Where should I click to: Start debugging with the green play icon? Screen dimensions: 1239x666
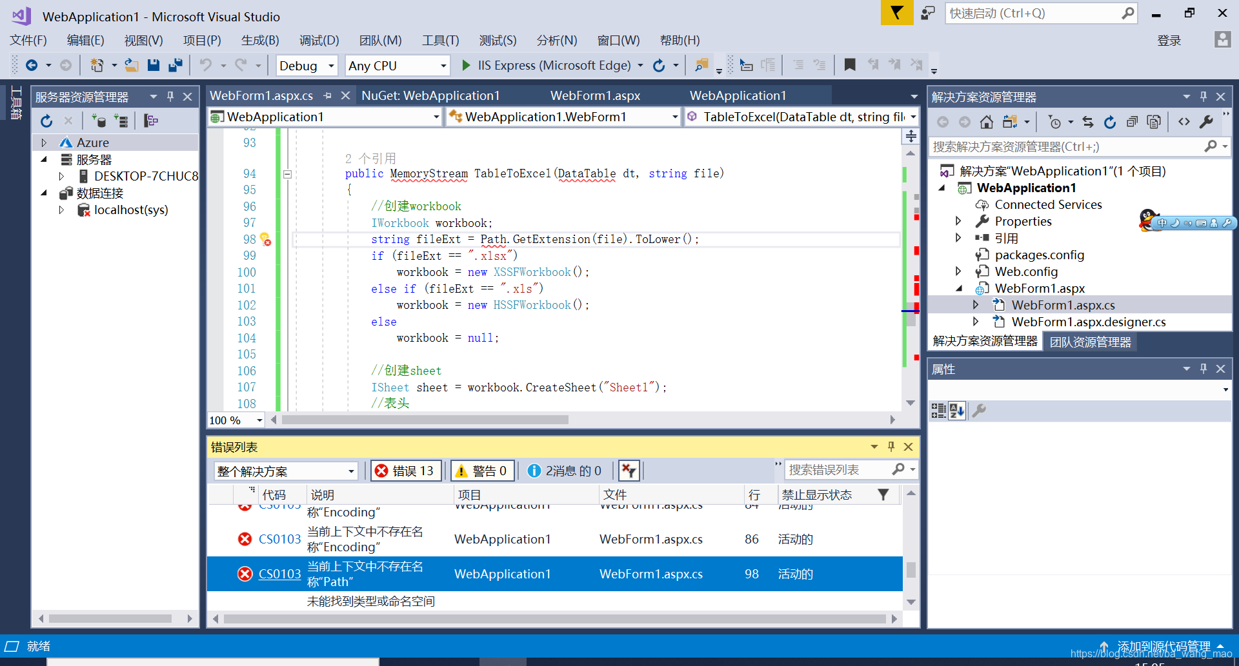pos(466,65)
